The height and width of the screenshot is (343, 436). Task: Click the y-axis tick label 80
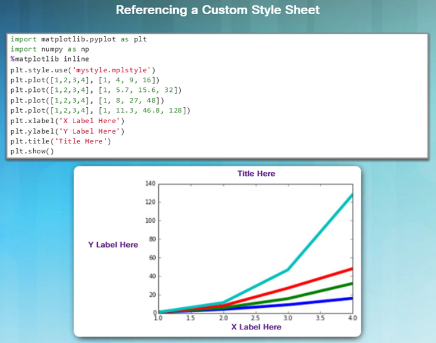pos(152,239)
